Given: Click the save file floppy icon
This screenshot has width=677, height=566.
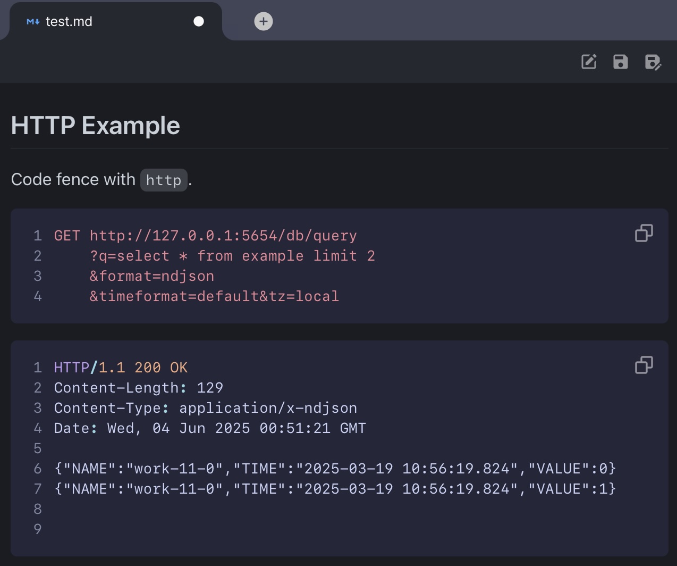Looking at the screenshot, I should pyautogui.click(x=620, y=62).
